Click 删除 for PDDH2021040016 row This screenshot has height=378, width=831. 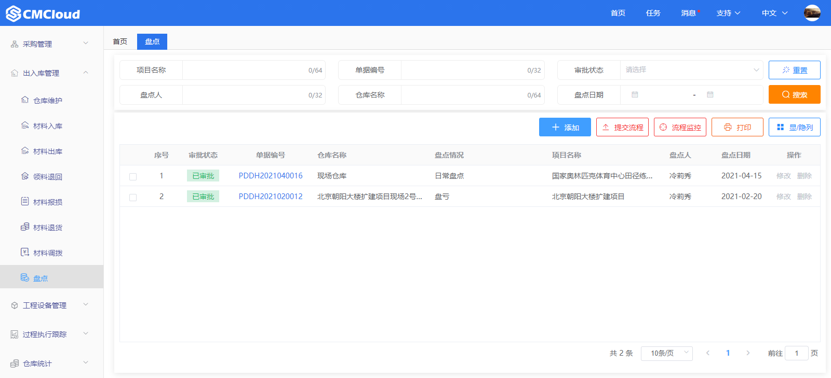(x=805, y=176)
